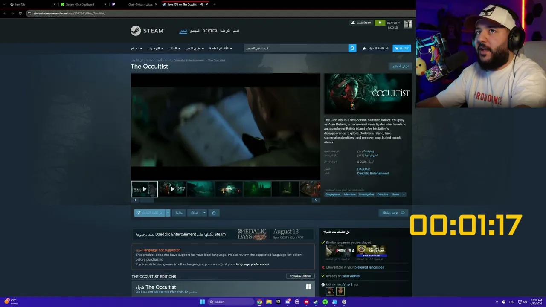Screen dimensions: 546x307
Task: Select the Community tab in Steam header
Action: (195, 31)
